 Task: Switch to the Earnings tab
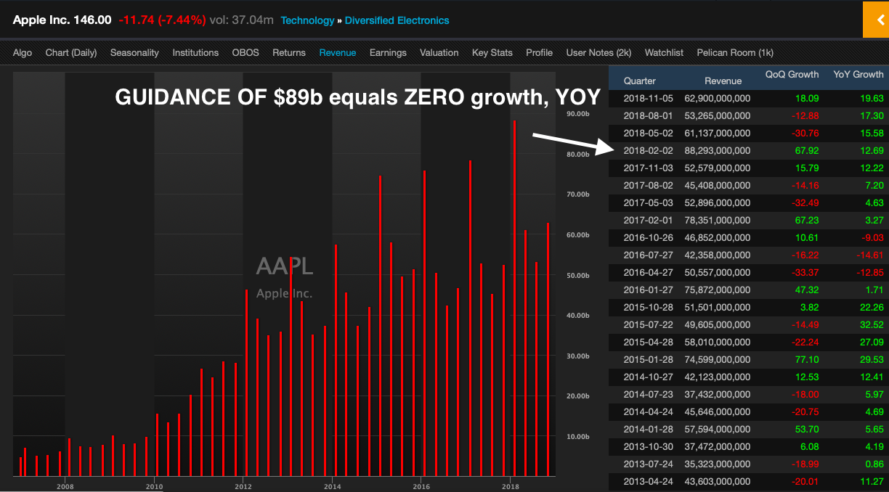[x=388, y=52]
